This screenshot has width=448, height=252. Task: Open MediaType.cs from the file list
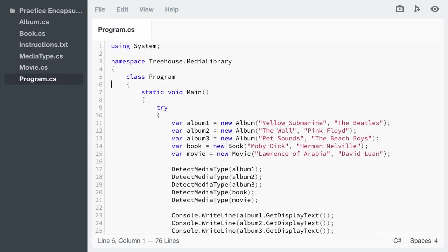click(x=41, y=56)
